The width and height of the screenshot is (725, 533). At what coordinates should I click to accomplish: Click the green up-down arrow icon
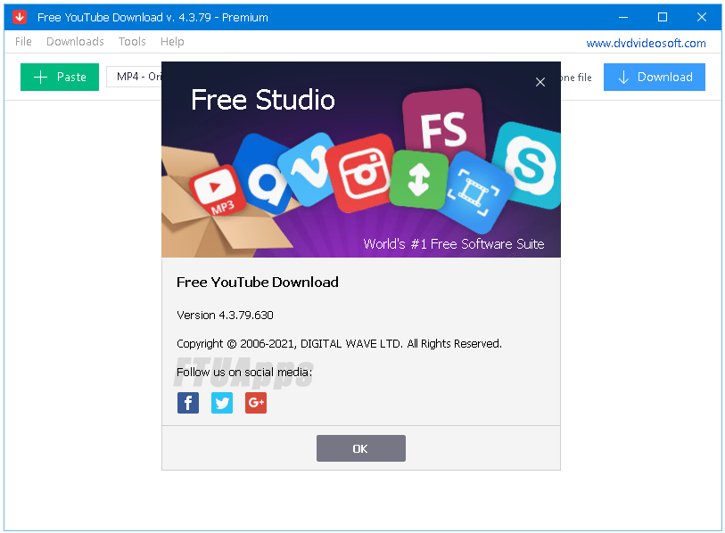click(418, 180)
